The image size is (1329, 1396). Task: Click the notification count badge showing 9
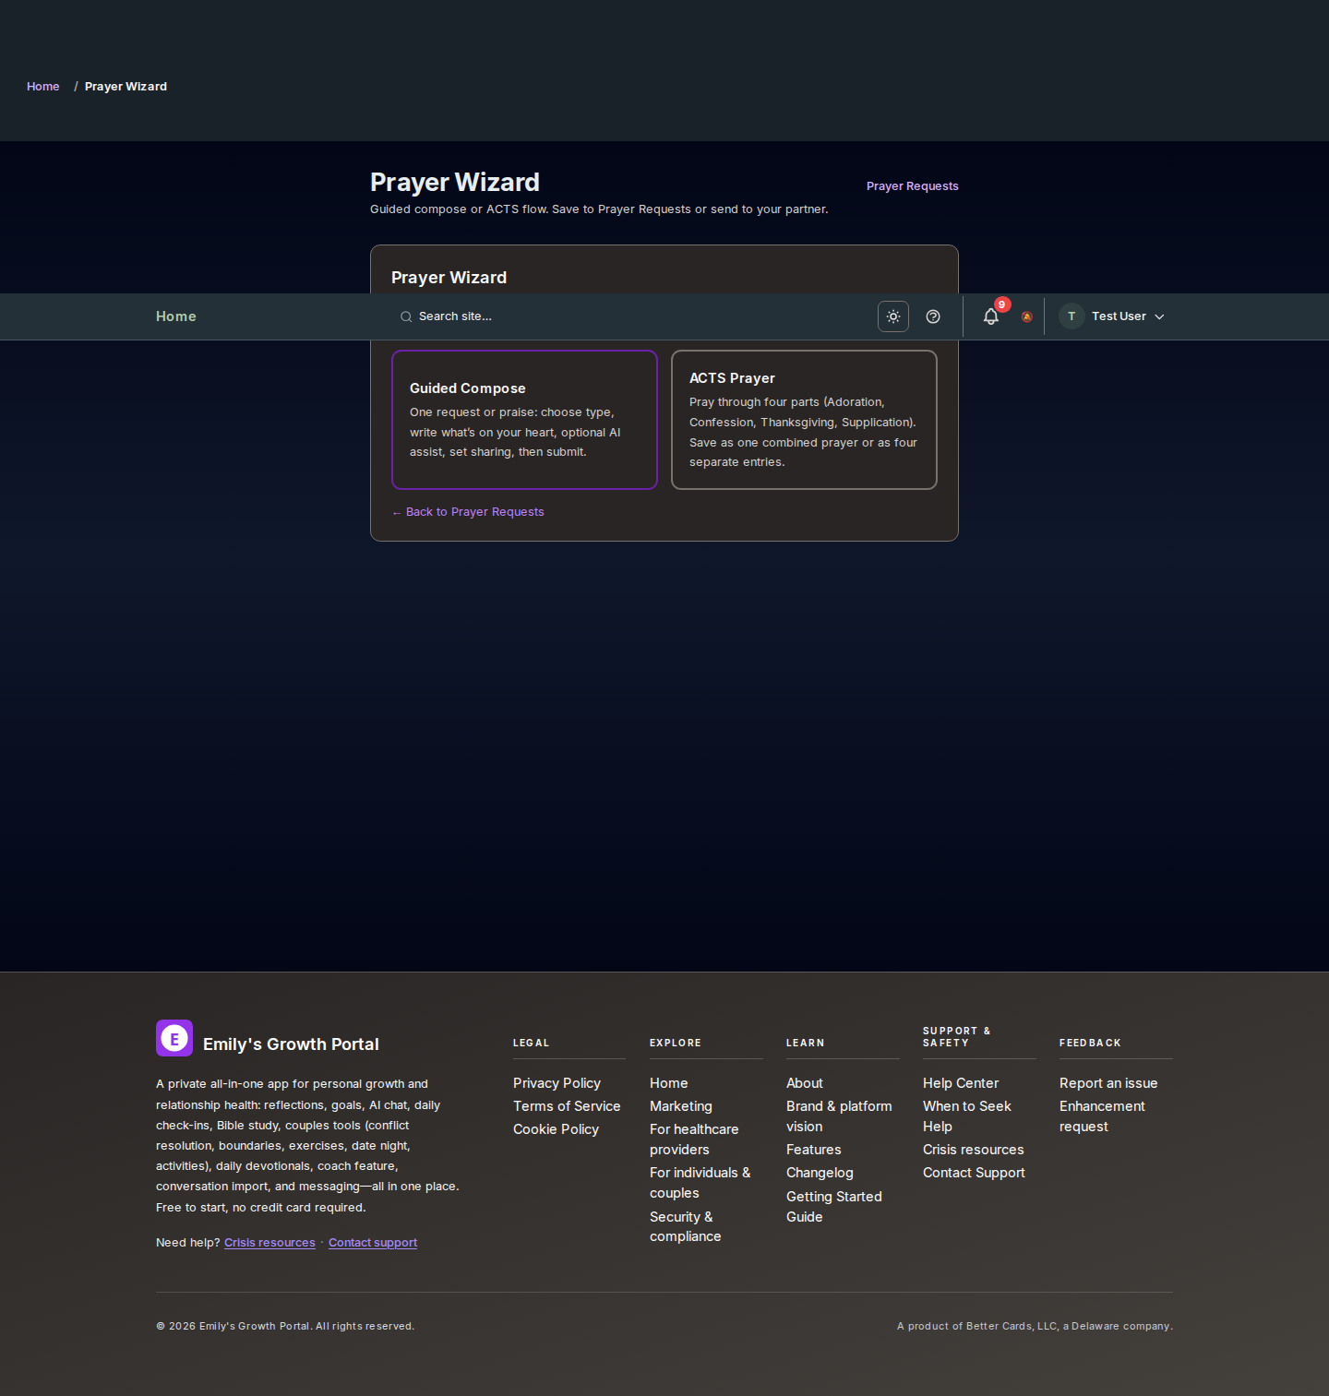click(x=1001, y=304)
